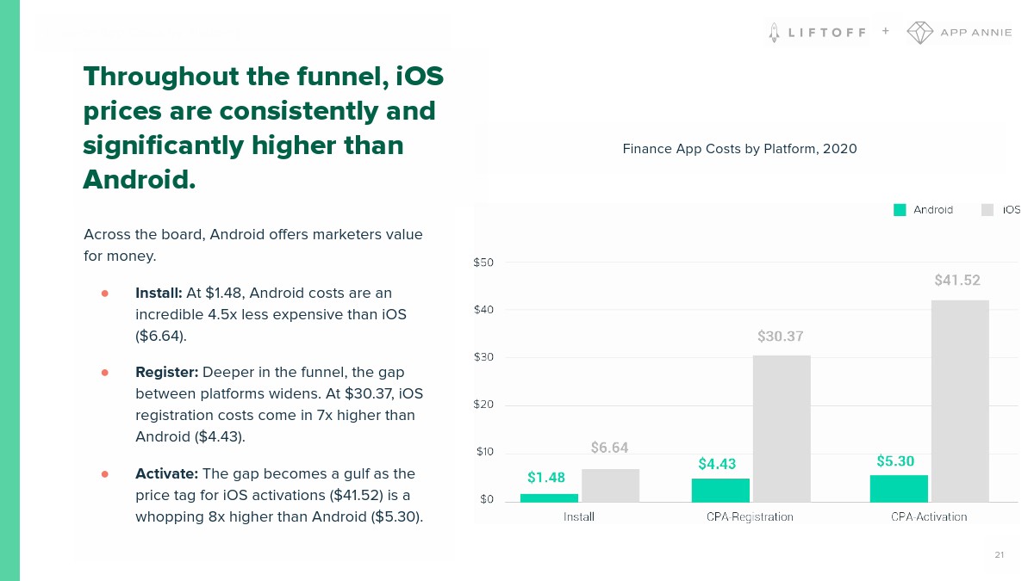Click the $41.52 data label
1034x581 pixels.
(x=956, y=281)
